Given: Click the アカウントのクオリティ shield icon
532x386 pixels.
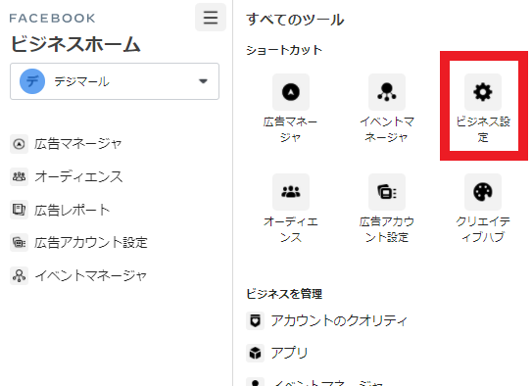Looking at the screenshot, I should click(x=255, y=320).
